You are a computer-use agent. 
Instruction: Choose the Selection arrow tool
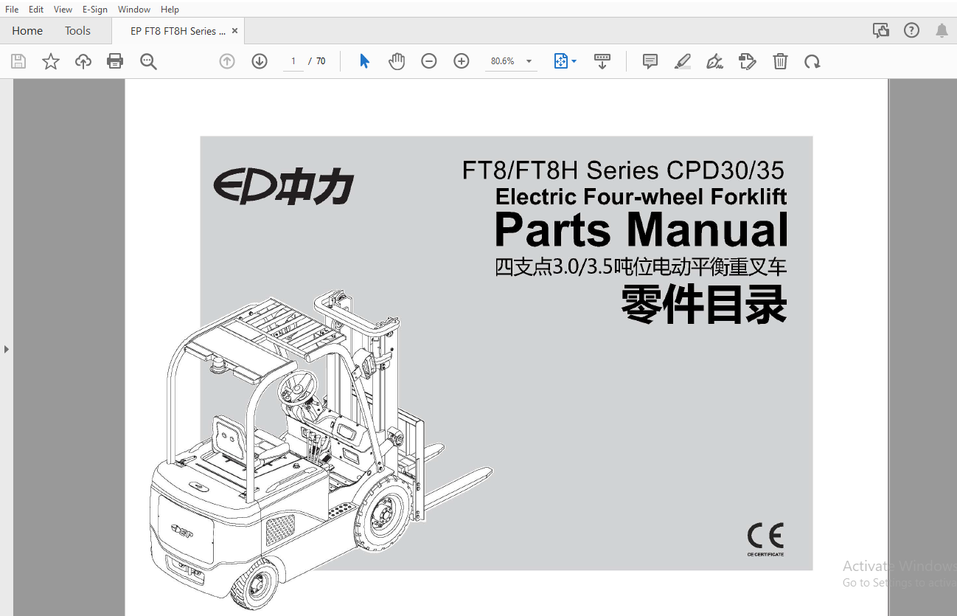pyautogui.click(x=364, y=61)
